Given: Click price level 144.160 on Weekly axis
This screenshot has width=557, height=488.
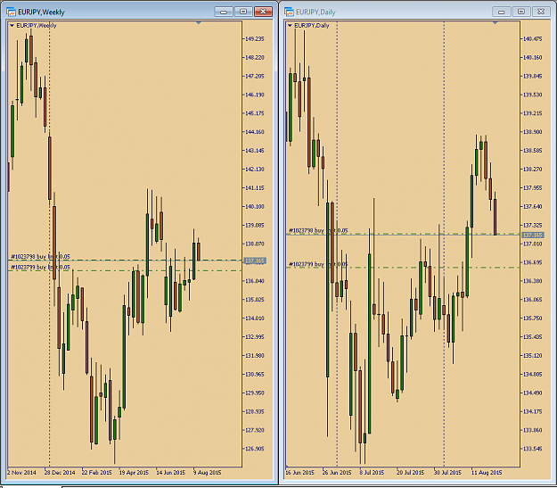Looking at the screenshot, I should pyautogui.click(x=255, y=132).
